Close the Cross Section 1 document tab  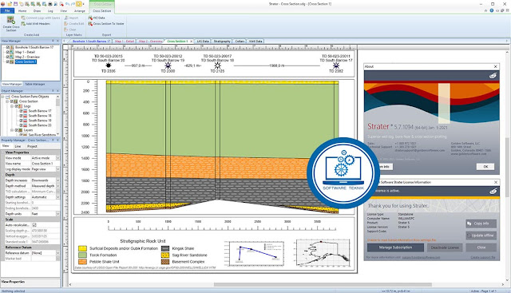coord(191,42)
